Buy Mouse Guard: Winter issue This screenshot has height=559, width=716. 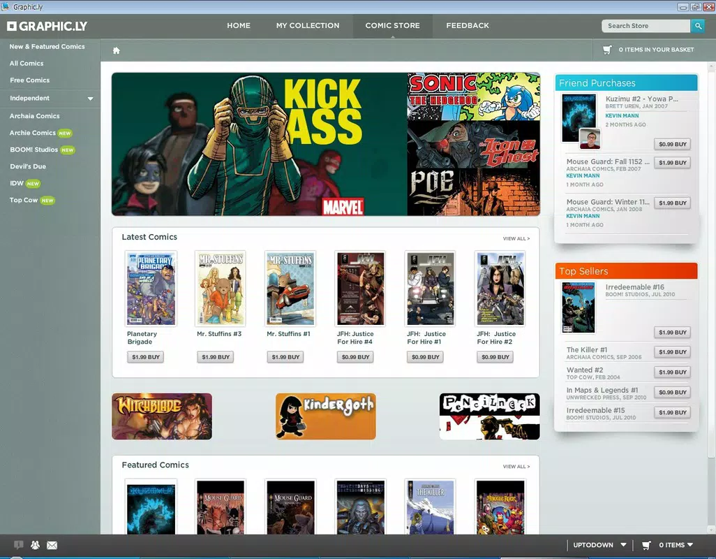click(x=672, y=203)
